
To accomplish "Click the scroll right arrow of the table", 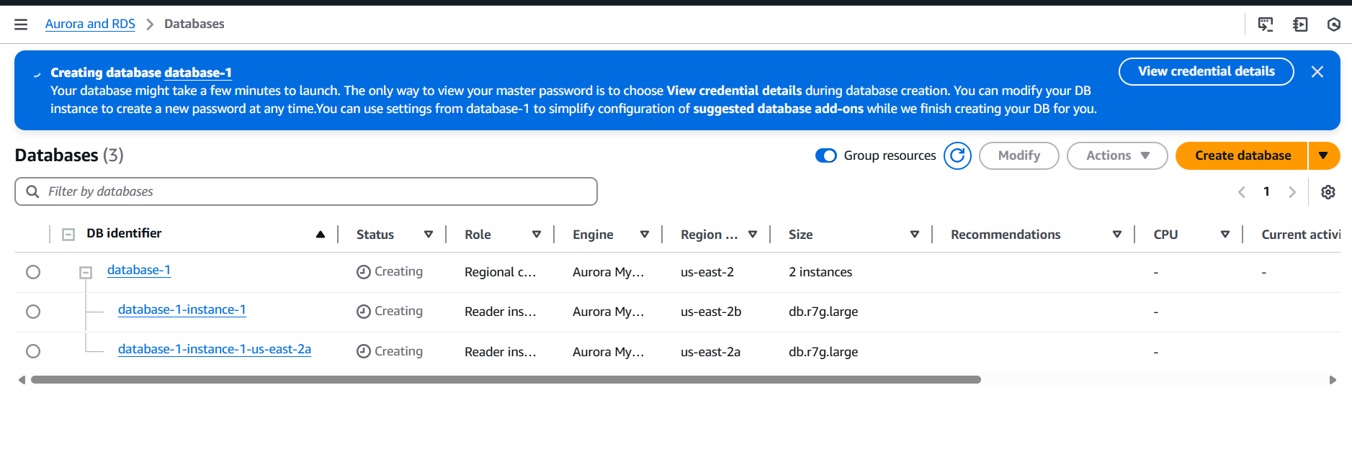I will pyautogui.click(x=1333, y=380).
